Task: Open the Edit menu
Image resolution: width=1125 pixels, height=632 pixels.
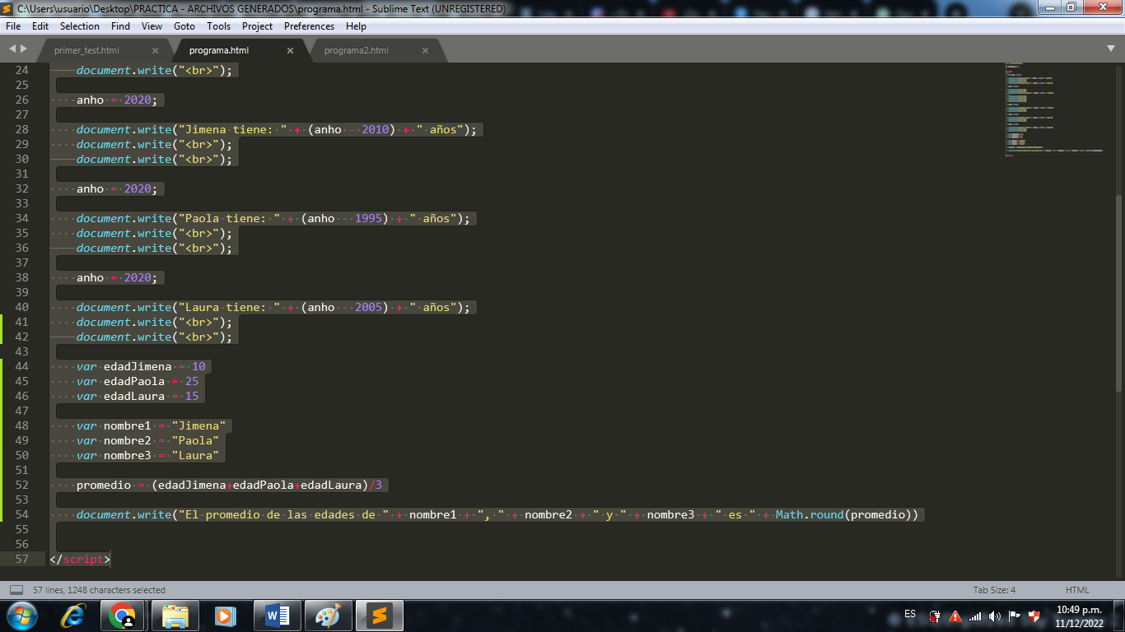Action: (x=40, y=26)
